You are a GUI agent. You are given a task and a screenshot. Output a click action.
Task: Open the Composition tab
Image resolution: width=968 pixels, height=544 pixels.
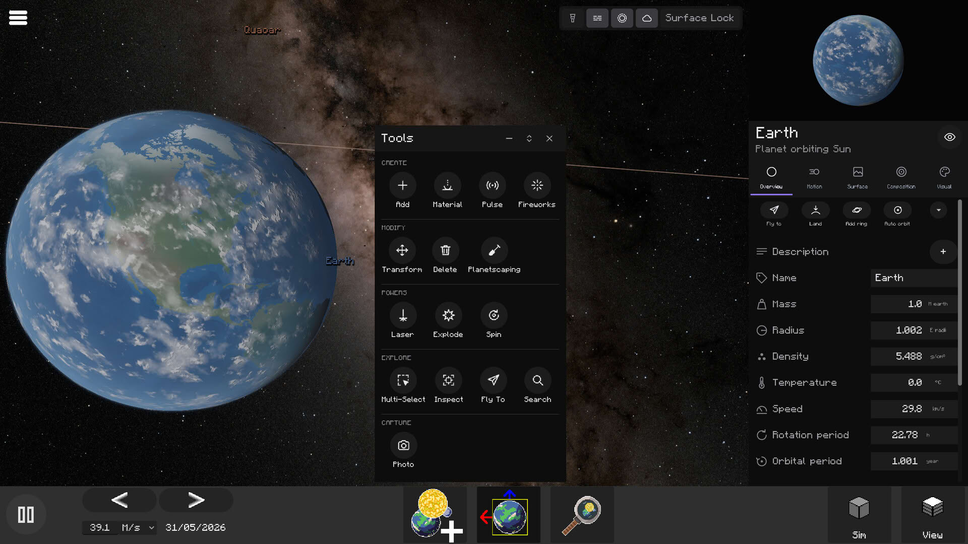click(x=901, y=178)
